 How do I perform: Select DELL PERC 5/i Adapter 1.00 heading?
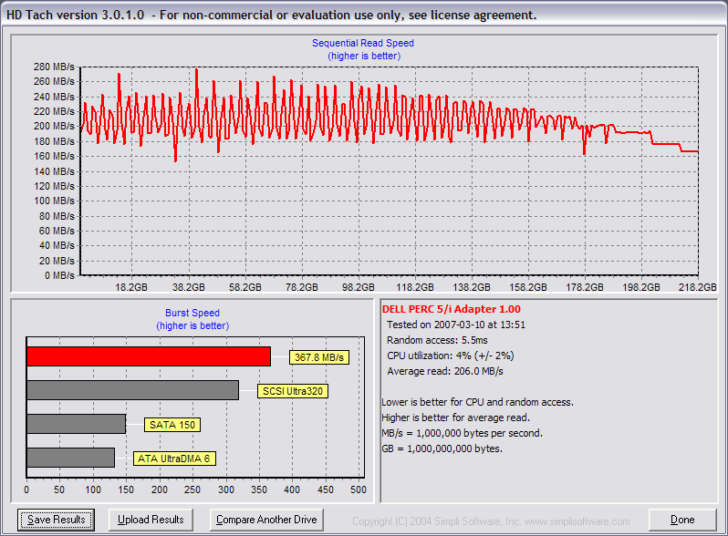coord(452,309)
